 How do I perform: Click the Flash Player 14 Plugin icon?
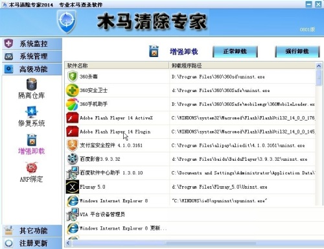(x=73, y=132)
